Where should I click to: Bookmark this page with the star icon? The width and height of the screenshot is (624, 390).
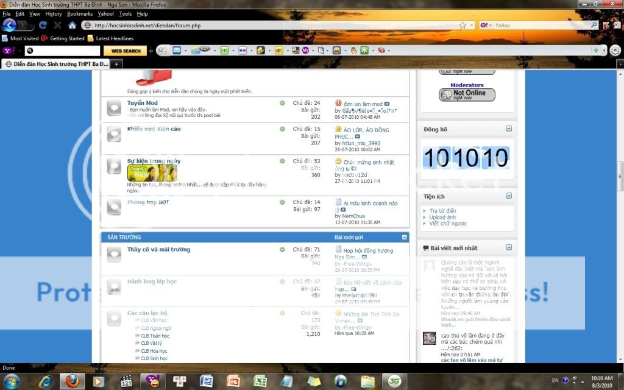click(x=463, y=26)
